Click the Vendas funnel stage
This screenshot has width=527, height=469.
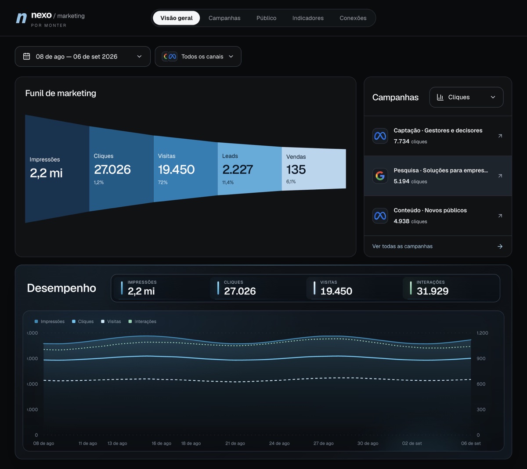point(314,169)
